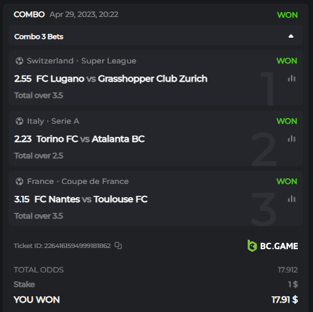313x312 pixels.
Task: Open stats for Torino vs Atalanta
Action: [x=292, y=139]
